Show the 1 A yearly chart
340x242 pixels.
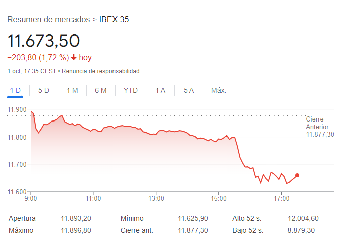tap(160, 90)
